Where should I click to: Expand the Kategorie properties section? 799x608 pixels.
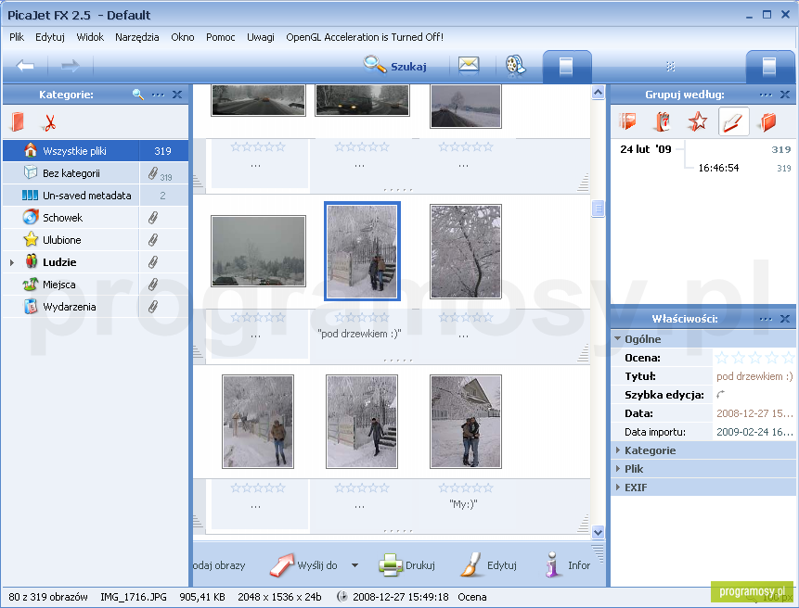[618, 450]
